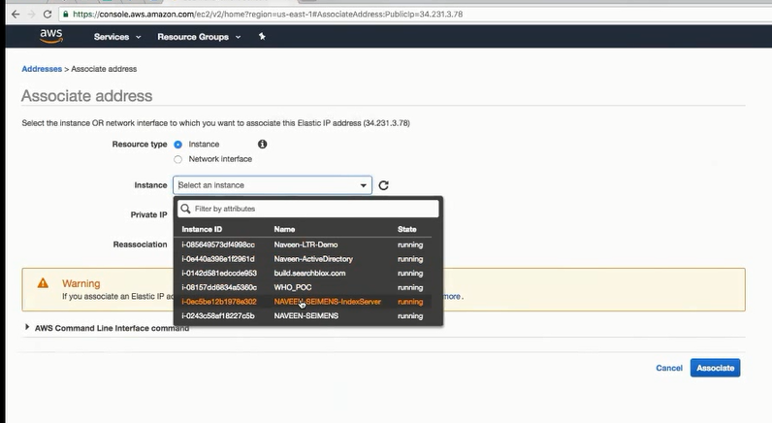Select the Instance resource type radio
The width and height of the screenshot is (772, 423).
177,145
